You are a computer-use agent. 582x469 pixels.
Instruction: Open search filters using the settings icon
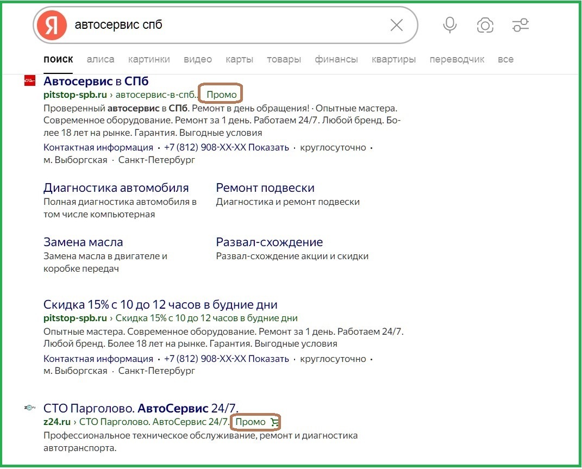(520, 24)
